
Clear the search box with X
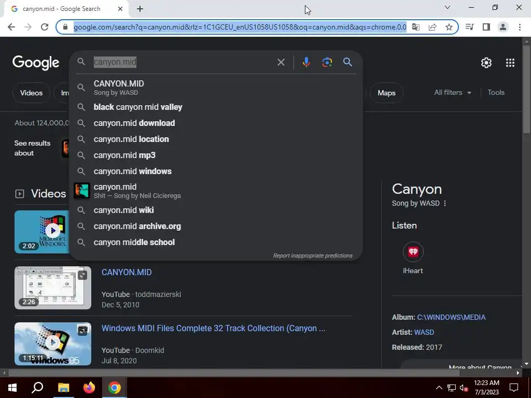point(281,62)
